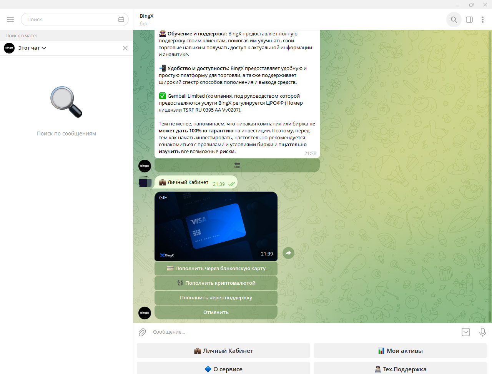492x374 pixels.
Task: Click the sent "Личный Кабинет" message bubble
Action: coord(196,182)
